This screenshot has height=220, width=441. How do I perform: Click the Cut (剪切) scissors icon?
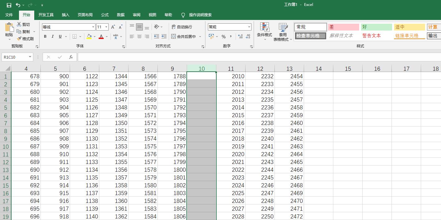[x=19, y=24]
